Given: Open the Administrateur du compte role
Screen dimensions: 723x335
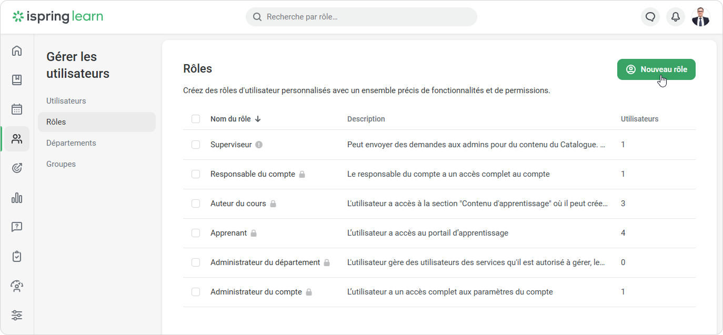Looking at the screenshot, I should [256, 292].
